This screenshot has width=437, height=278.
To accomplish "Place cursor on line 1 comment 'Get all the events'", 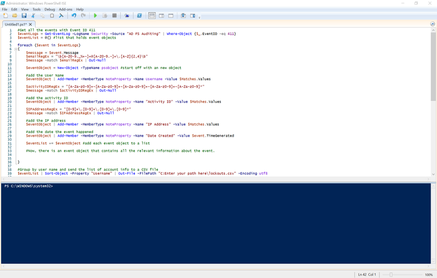I will (56, 30).
